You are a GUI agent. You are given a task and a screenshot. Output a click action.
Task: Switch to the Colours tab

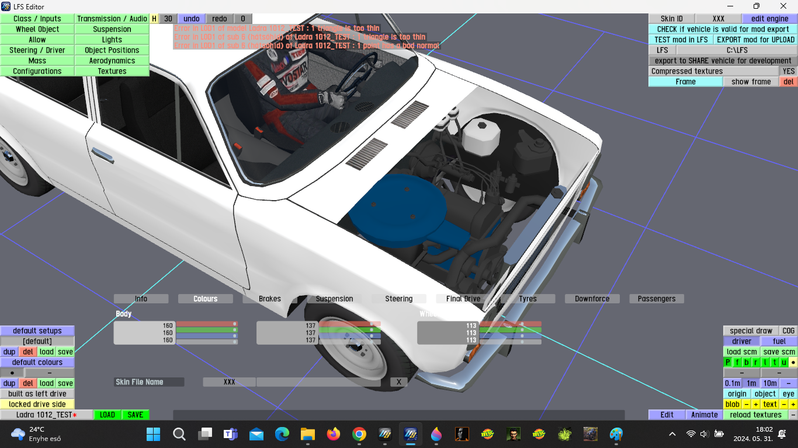[206, 299]
